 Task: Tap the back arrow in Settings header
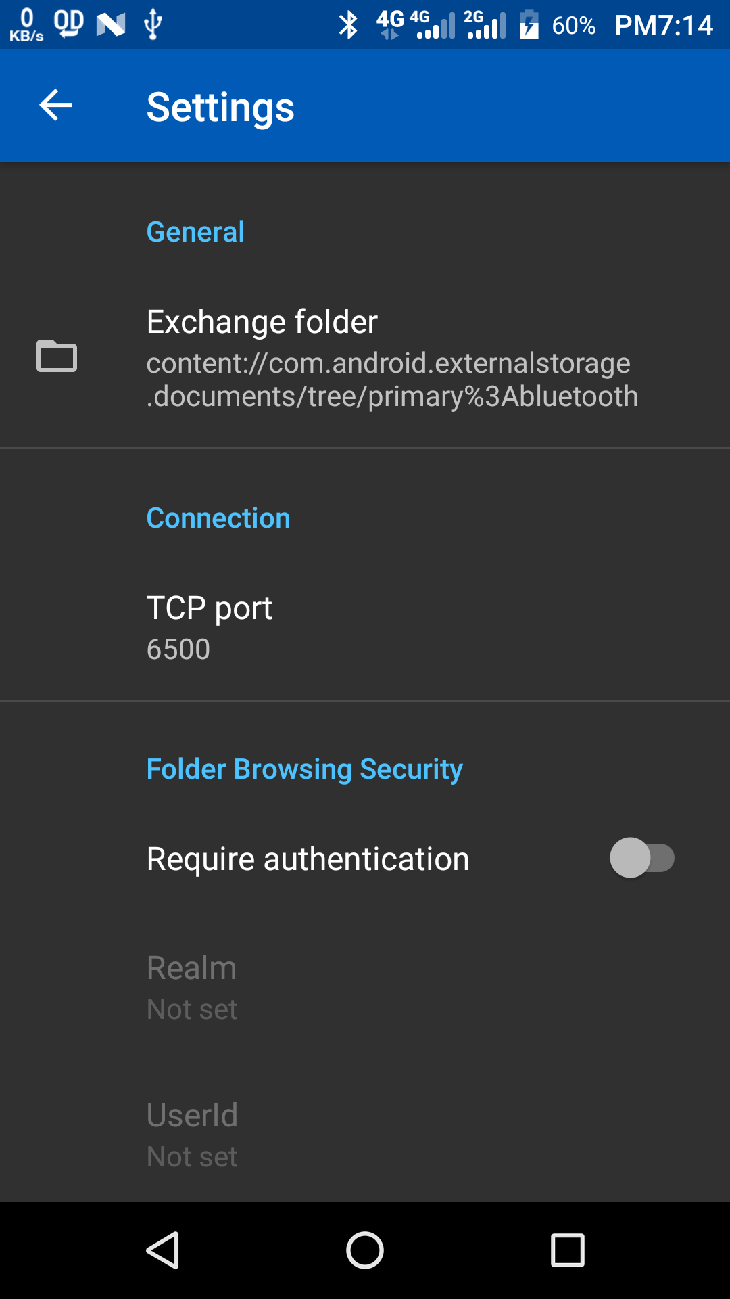click(55, 106)
